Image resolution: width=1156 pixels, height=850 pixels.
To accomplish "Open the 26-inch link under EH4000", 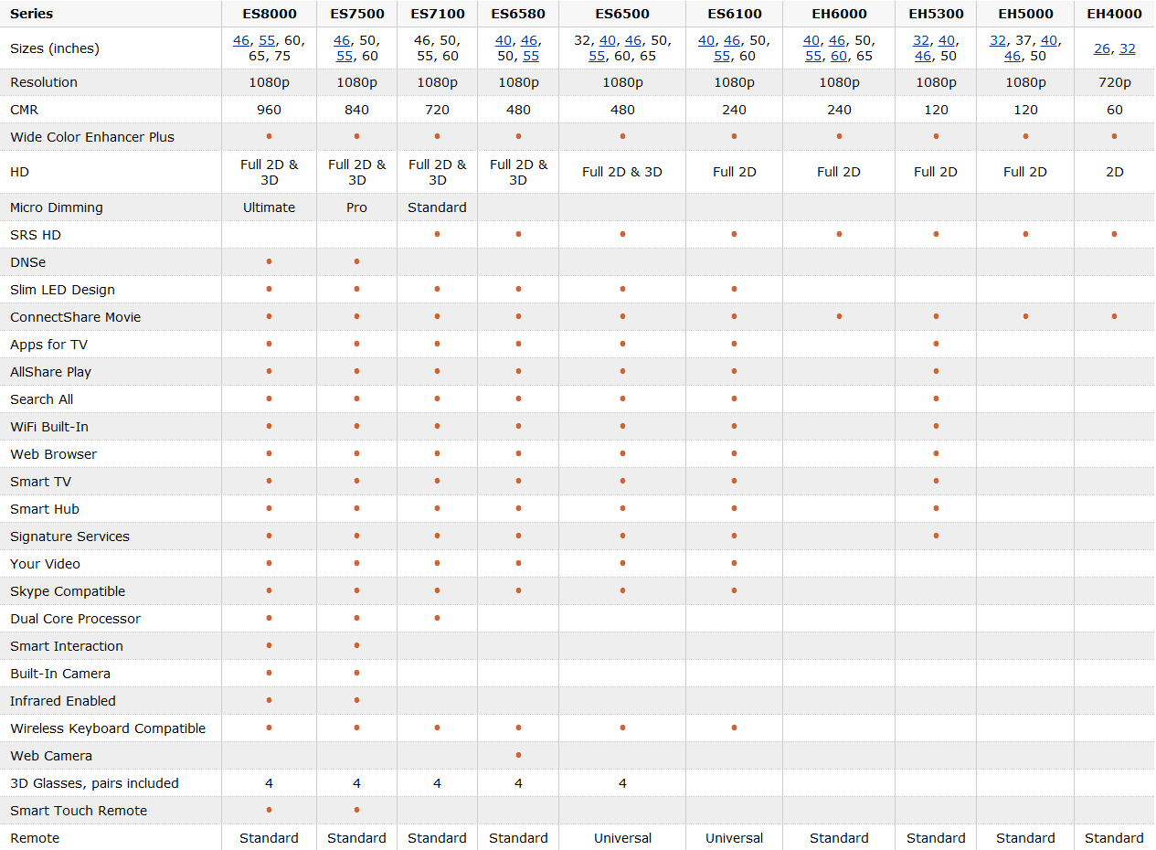I will (x=1102, y=48).
